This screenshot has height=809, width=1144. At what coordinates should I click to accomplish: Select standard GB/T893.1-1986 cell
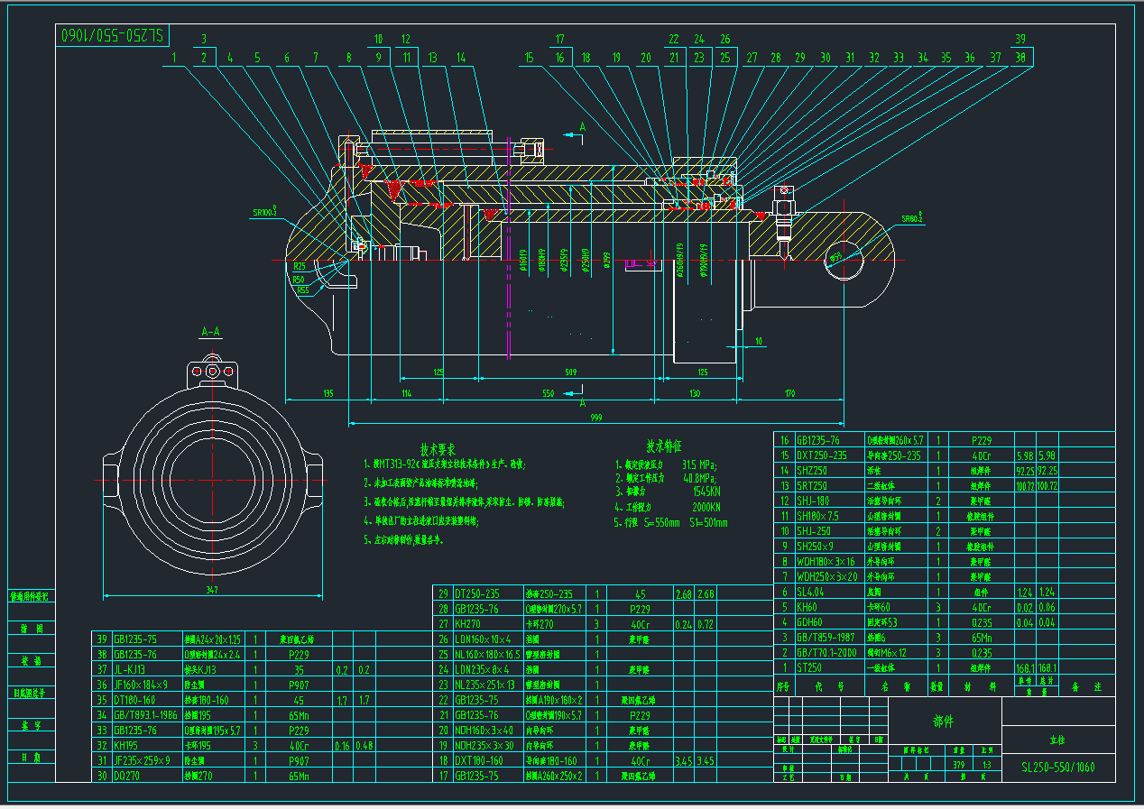pyautogui.click(x=145, y=716)
